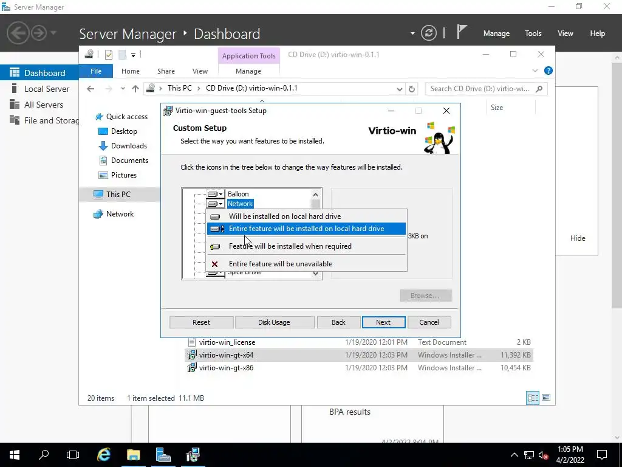This screenshot has height=467, width=622.
Task: Open Server Manager Tools menu
Action: (533, 33)
